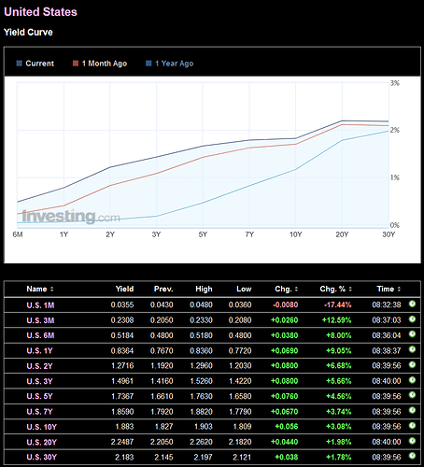
Task: Click the clock icon in U.S. 7Y row
Action: tap(412, 410)
